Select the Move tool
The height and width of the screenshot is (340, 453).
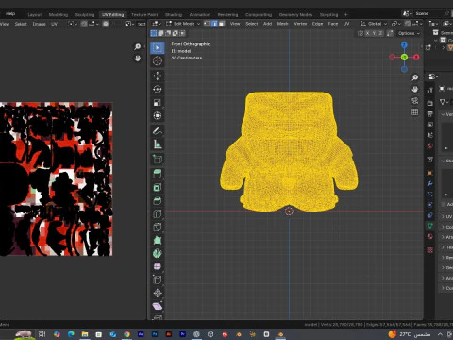point(158,76)
